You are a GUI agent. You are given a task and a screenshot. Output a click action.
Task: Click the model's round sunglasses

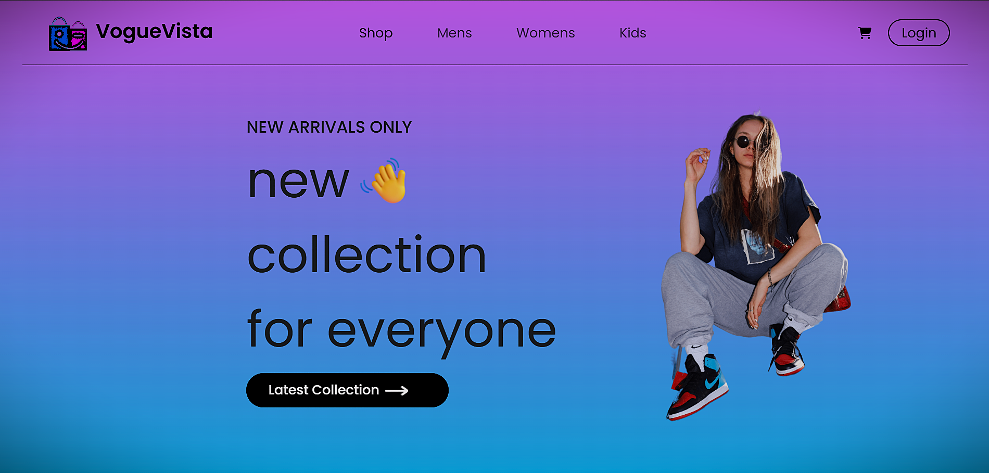click(745, 142)
